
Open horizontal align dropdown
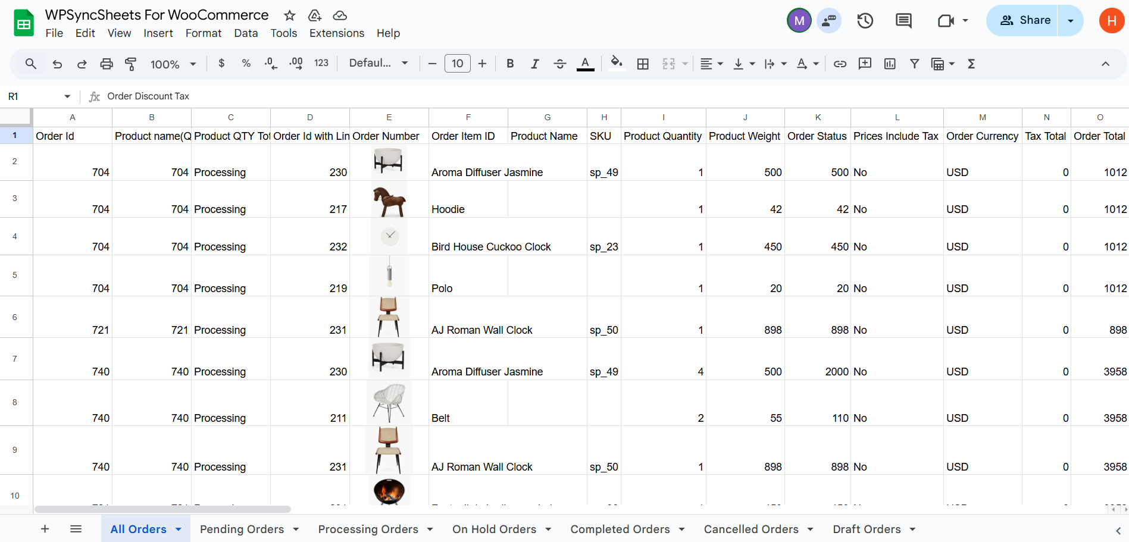pyautogui.click(x=711, y=64)
